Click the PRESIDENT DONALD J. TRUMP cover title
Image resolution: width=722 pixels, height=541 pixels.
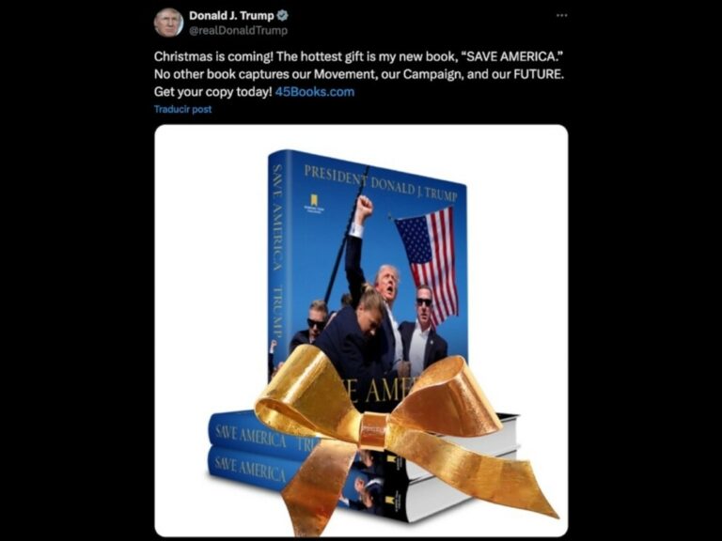[x=381, y=183]
